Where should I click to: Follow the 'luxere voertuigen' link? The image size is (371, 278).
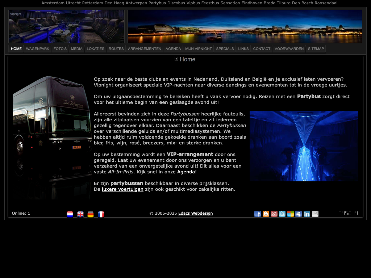(122, 189)
